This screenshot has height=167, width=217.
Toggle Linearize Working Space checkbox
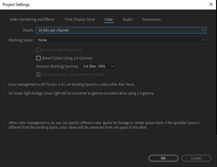point(38,50)
